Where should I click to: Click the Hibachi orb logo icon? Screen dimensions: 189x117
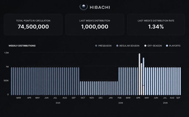(84, 7)
